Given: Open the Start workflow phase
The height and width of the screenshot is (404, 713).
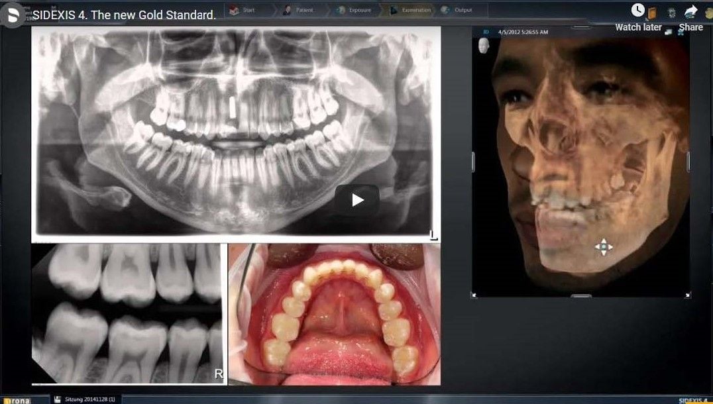Looking at the screenshot, I should (248, 11).
